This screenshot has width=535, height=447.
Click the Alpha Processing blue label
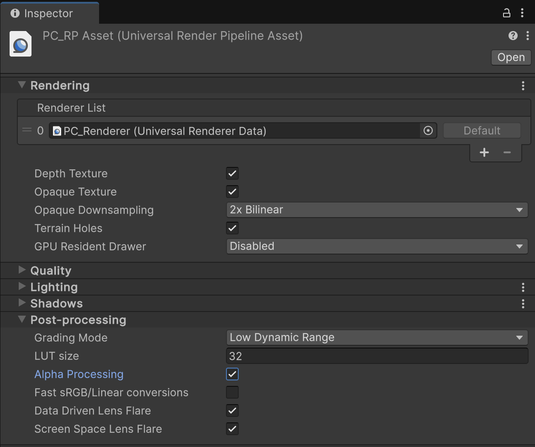[x=79, y=374]
